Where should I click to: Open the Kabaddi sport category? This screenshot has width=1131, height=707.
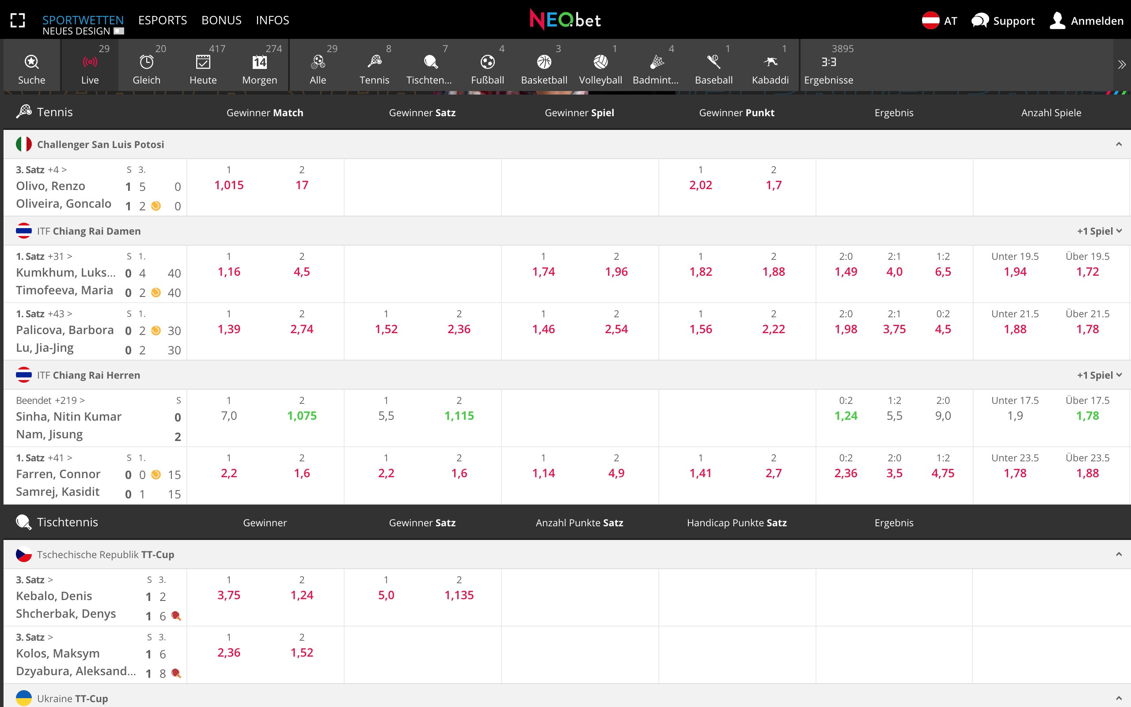[770, 65]
